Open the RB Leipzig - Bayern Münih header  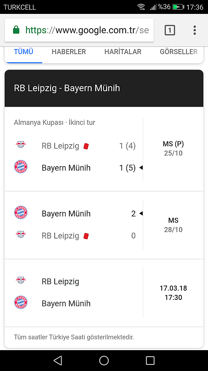click(104, 88)
